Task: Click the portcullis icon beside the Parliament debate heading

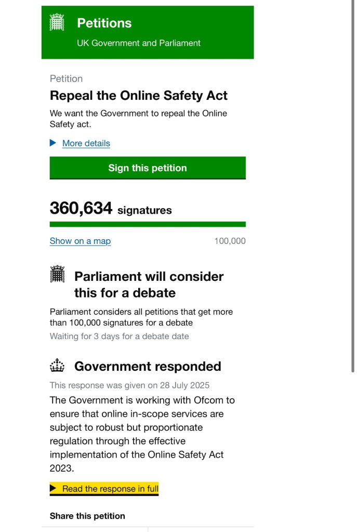Action: 57,275
